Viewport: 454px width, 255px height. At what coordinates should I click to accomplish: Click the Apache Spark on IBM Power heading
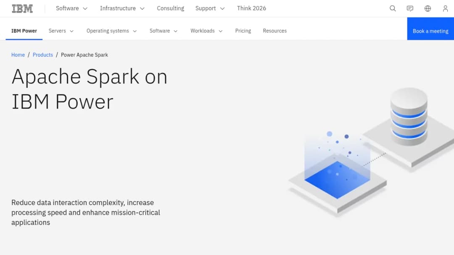click(89, 89)
